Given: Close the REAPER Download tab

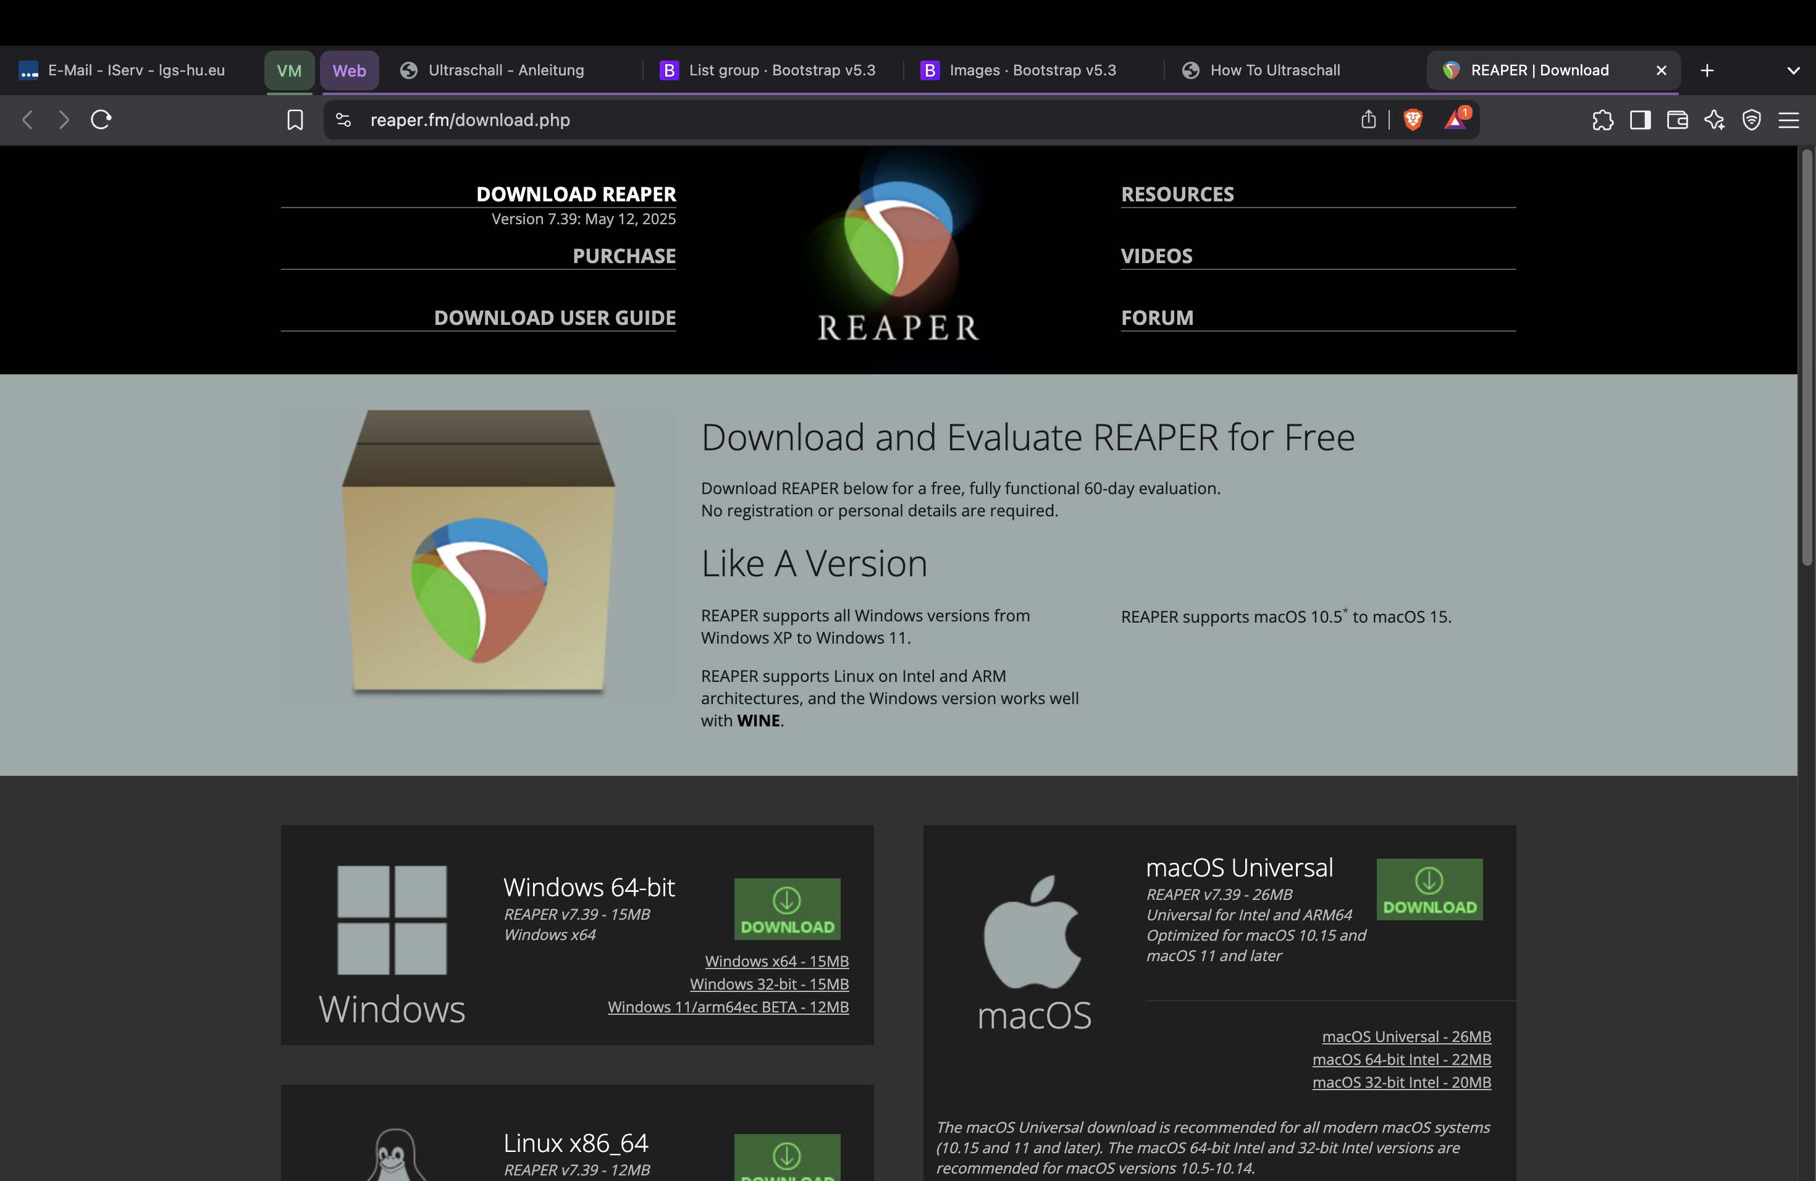Looking at the screenshot, I should tap(1661, 70).
